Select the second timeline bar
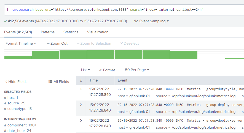 point(45,55)
